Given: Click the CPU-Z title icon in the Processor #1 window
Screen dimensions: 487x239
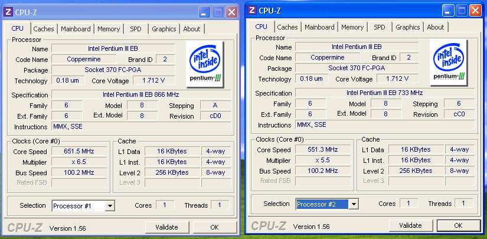Looking at the screenshot, I should coord(9,11).
